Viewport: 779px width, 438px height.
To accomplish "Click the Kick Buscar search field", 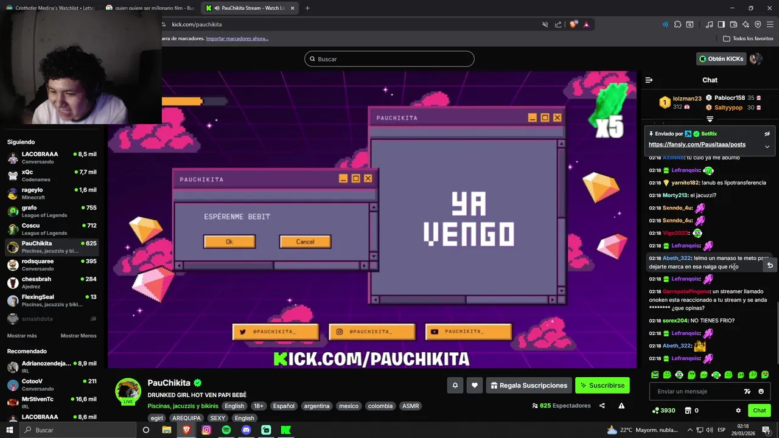I will [389, 59].
